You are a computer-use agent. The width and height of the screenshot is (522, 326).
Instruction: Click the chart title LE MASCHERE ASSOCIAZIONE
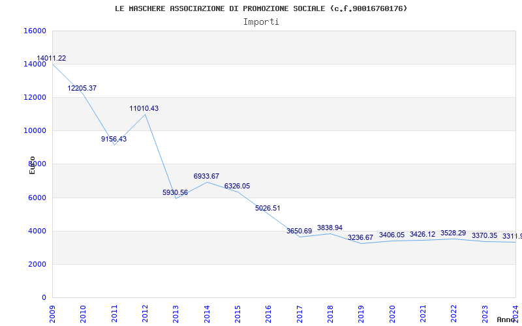(261, 8)
